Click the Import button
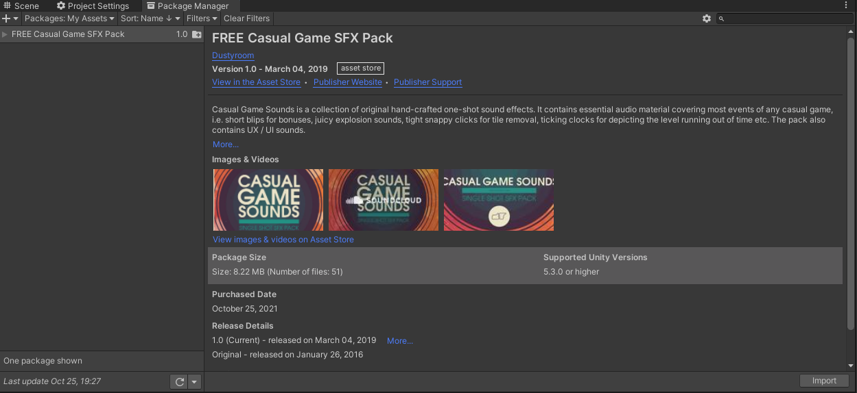This screenshot has height=393, width=857. tap(824, 381)
